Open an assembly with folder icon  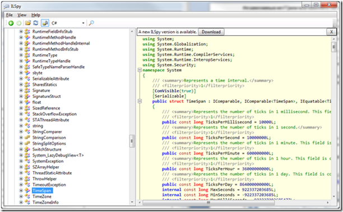point(28,23)
